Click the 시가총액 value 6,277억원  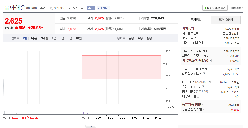[x=232, y=29]
